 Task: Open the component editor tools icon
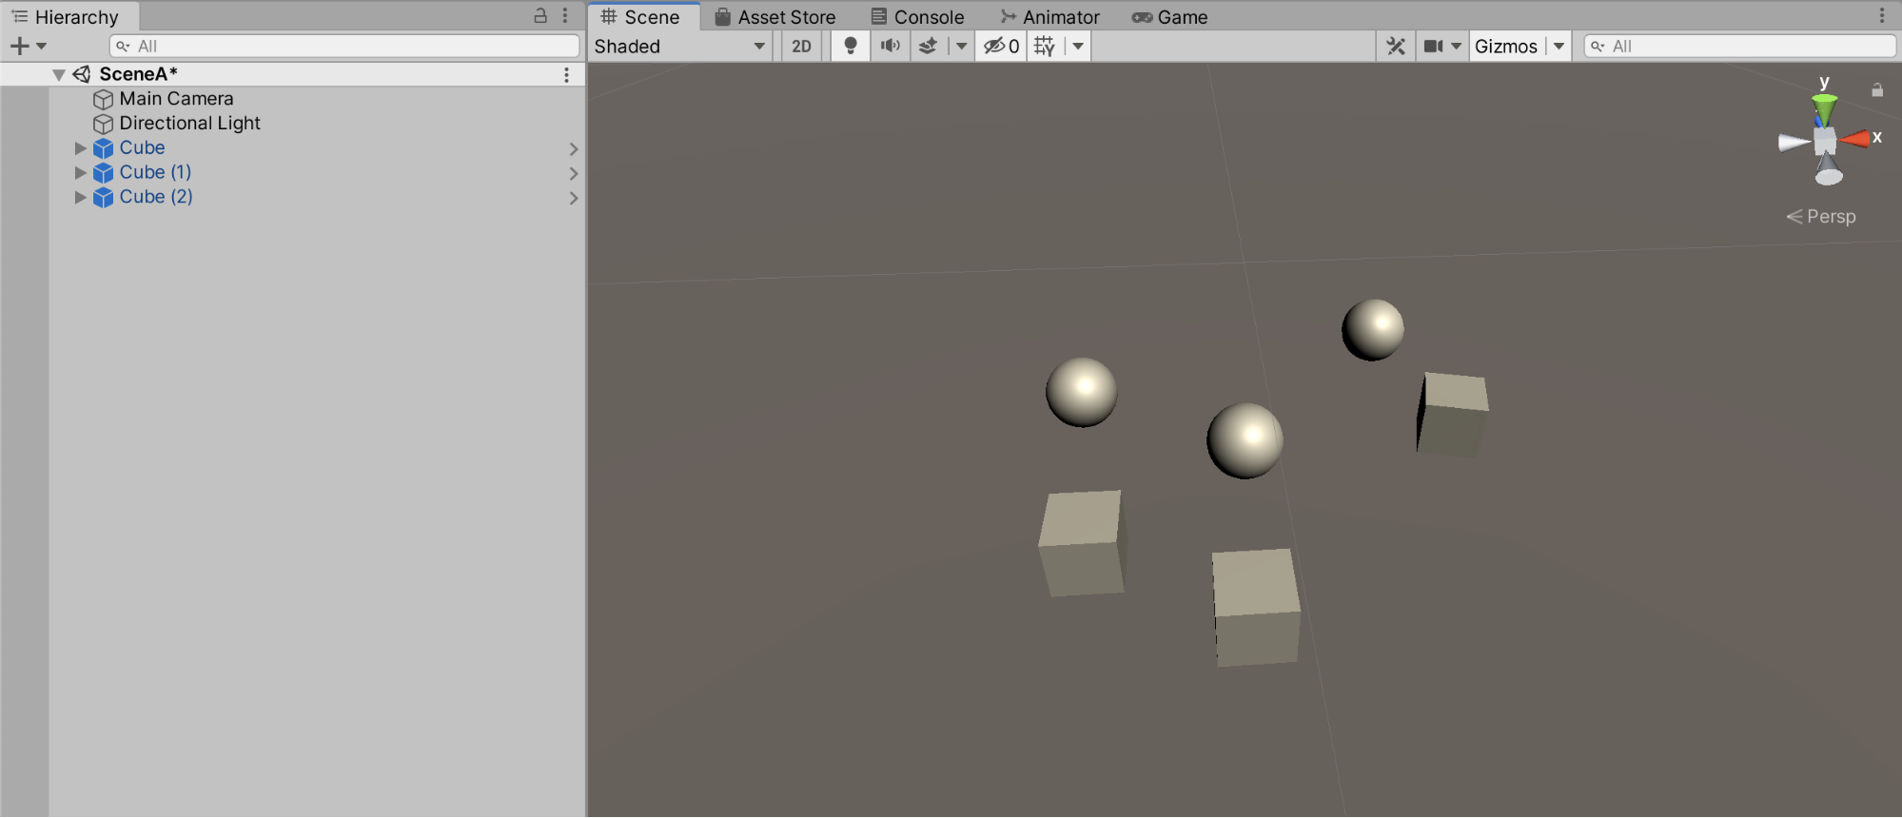tap(1395, 46)
